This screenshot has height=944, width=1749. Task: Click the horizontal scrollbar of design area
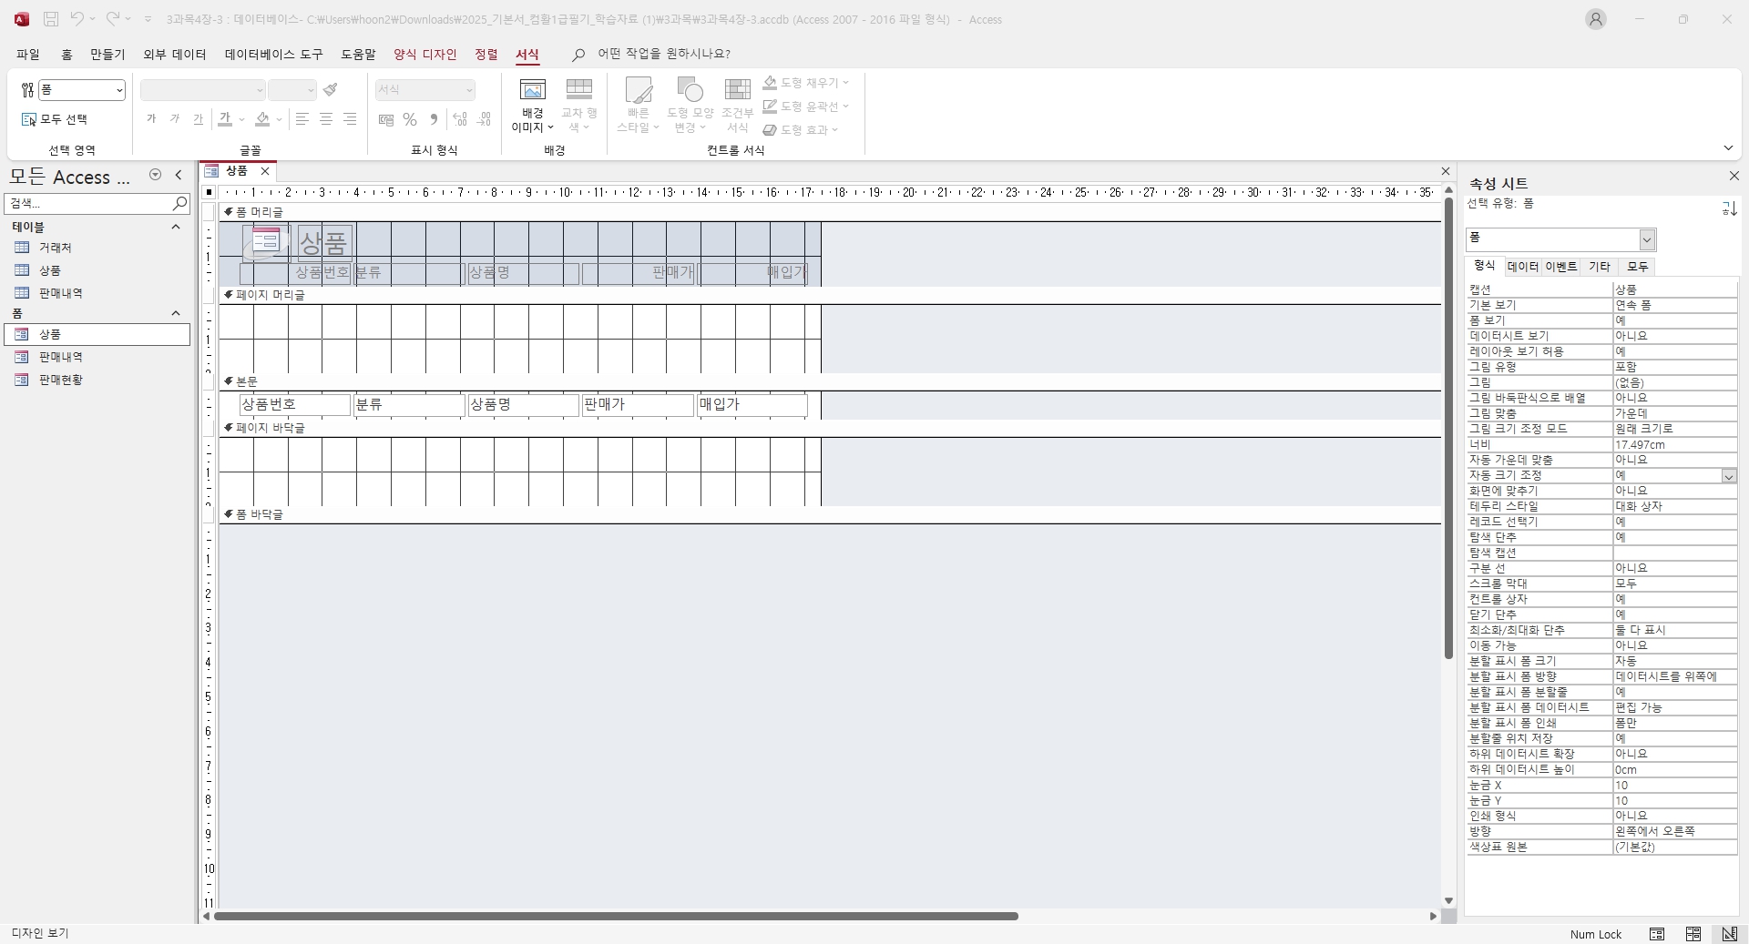(x=615, y=916)
